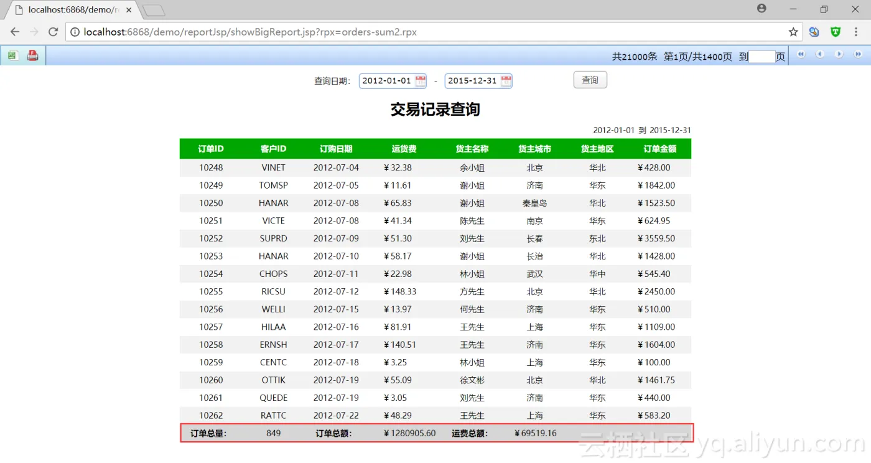
Task: Export the report to PDF
Action: coord(33,55)
